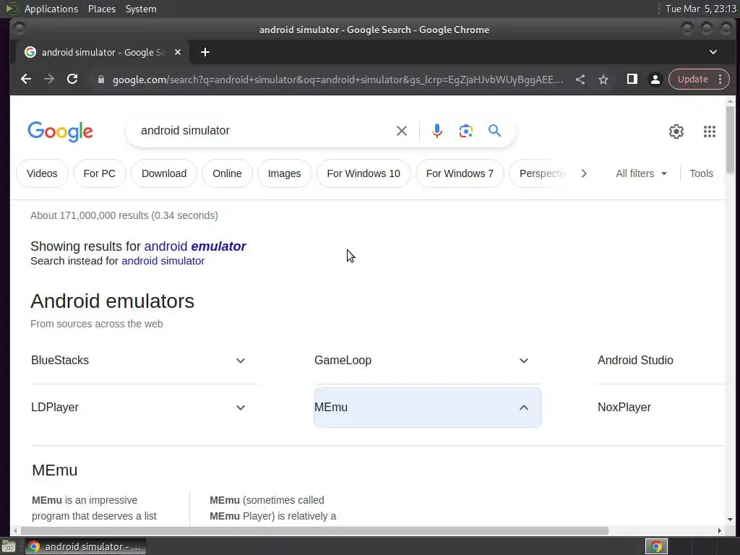Click From sources across the web text
740x555 pixels.
97,324
